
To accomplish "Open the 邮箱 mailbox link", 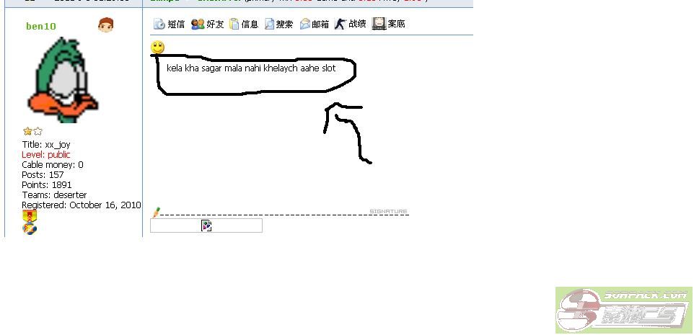I will click(x=315, y=24).
